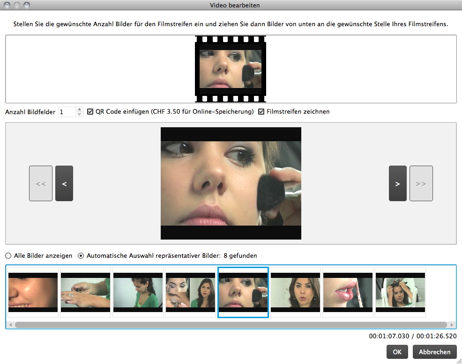Decrease Anzahl Bildfelder with down arrow
462x364 pixels.
pos(79,114)
